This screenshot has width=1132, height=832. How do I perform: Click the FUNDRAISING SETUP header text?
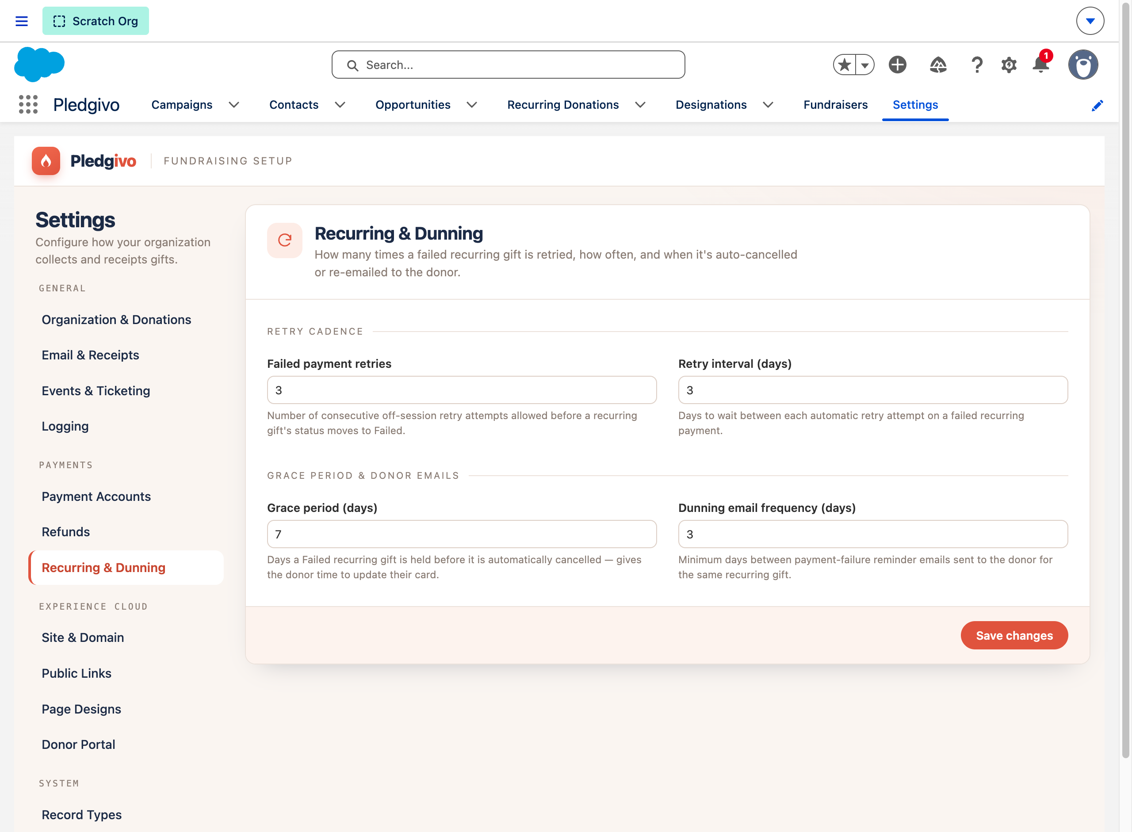click(228, 161)
